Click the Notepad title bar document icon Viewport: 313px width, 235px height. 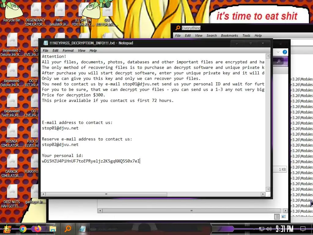coord(46,43)
